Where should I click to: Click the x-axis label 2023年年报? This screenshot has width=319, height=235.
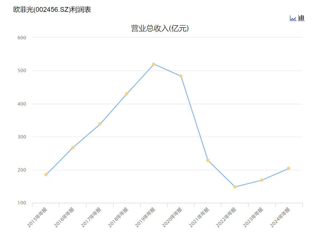(253, 217)
